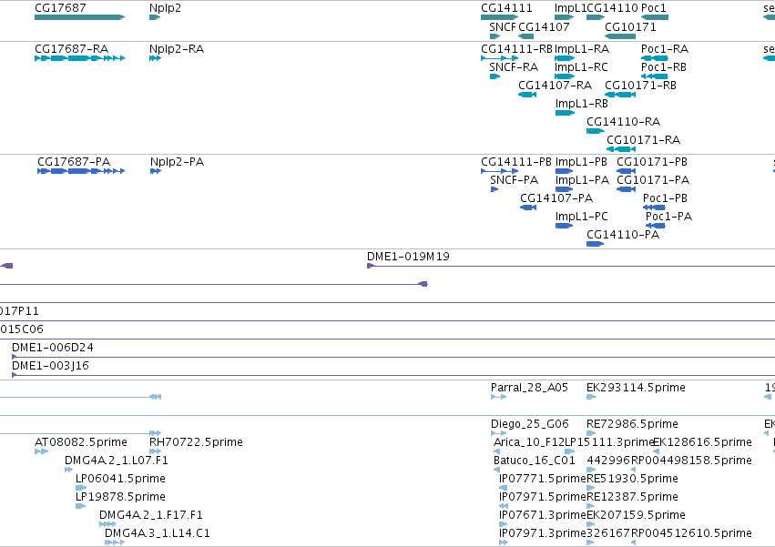Screen dimensions: 775x547
Task: Select EST Diego_25_G06
Action: (x=499, y=434)
